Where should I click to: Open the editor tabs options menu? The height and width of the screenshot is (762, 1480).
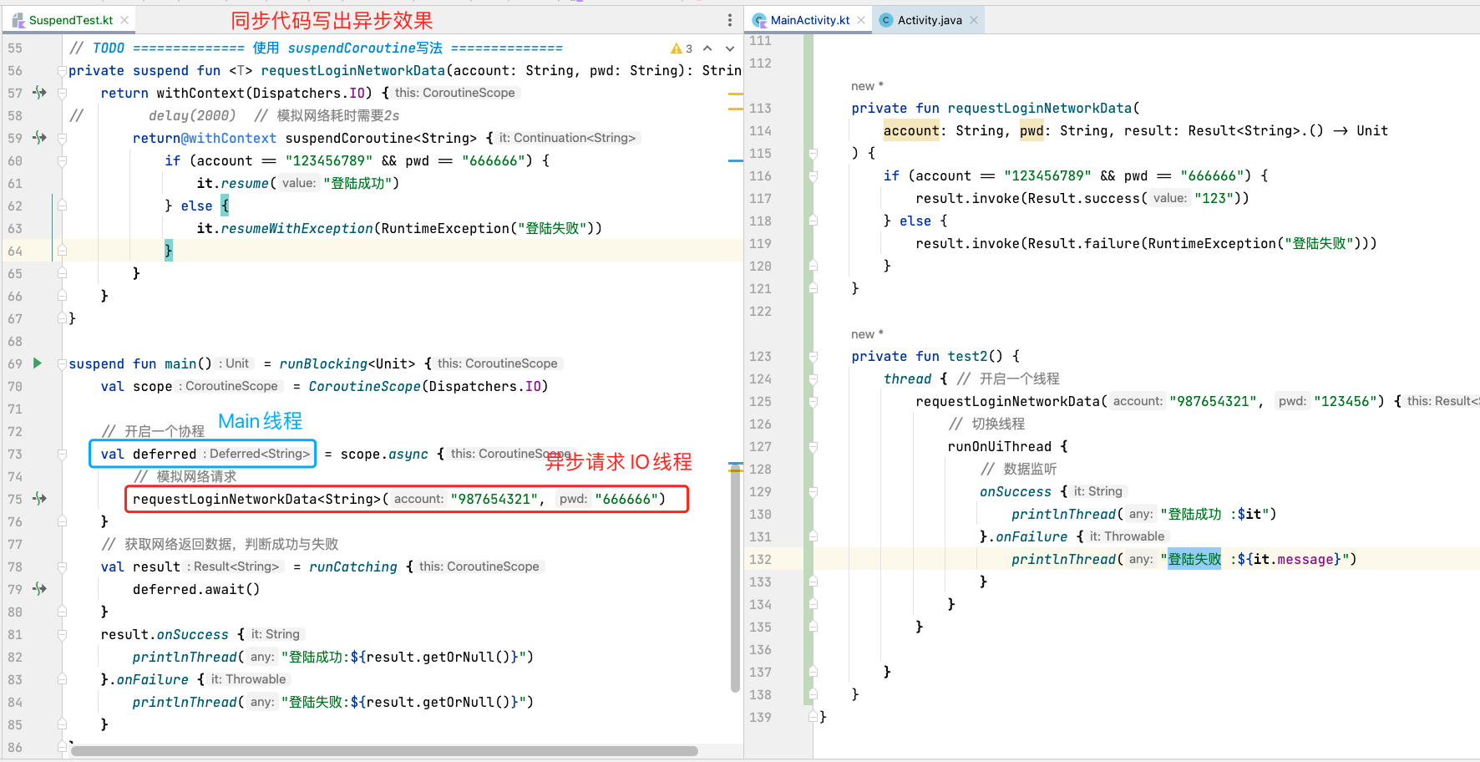(729, 20)
